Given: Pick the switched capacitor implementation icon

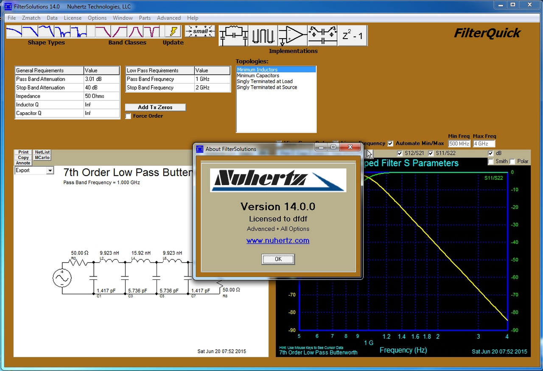Looking at the screenshot, I should click(x=322, y=35).
